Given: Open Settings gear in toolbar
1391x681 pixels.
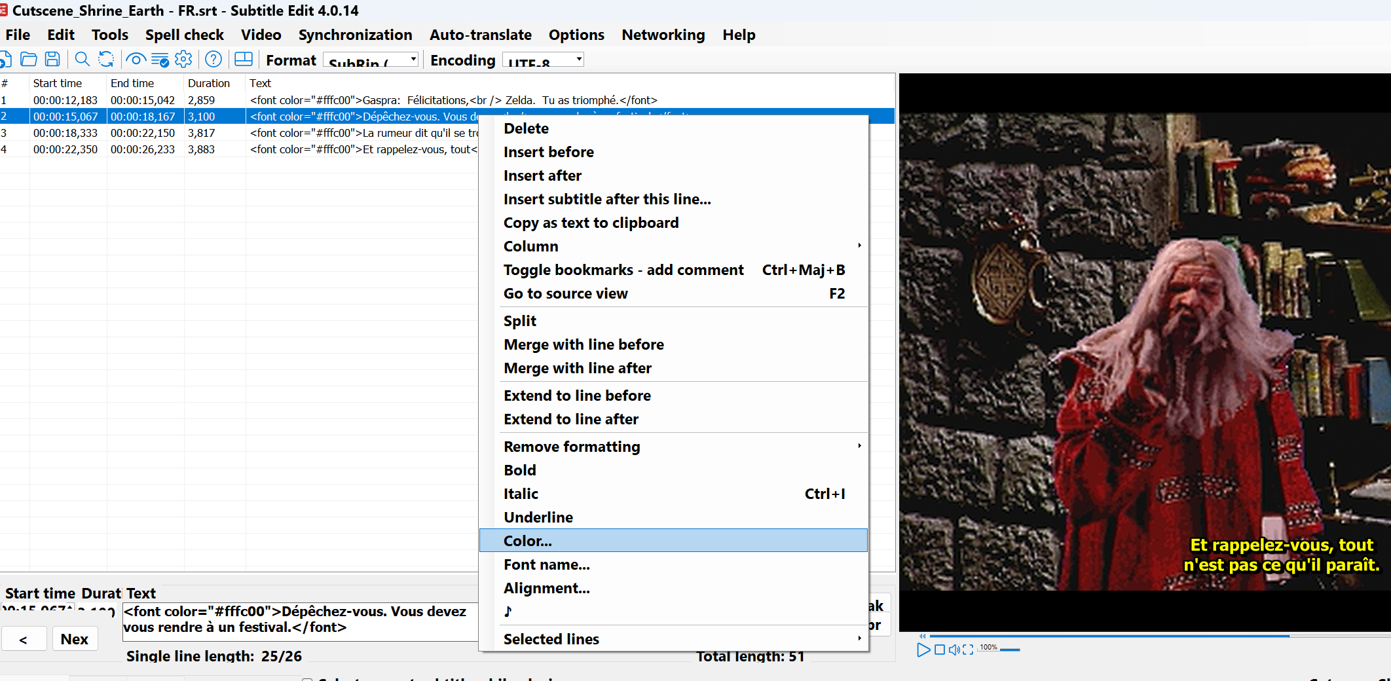Looking at the screenshot, I should pos(183,60).
